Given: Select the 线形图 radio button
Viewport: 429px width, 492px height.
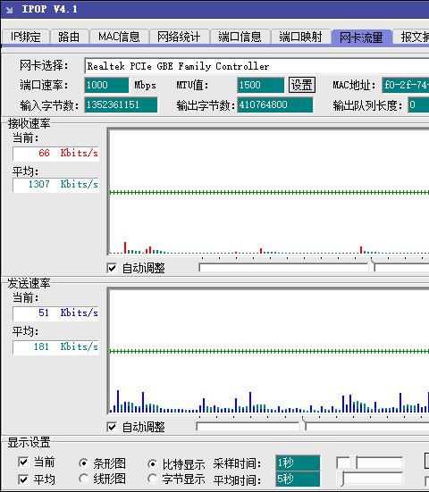Looking at the screenshot, I should click(83, 479).
